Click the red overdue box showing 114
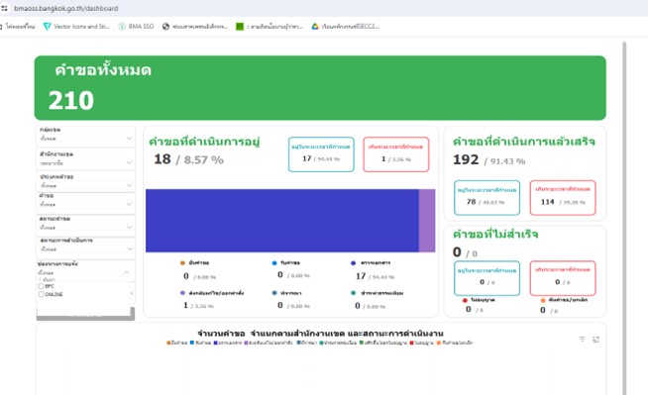 [x=563, y=198]
